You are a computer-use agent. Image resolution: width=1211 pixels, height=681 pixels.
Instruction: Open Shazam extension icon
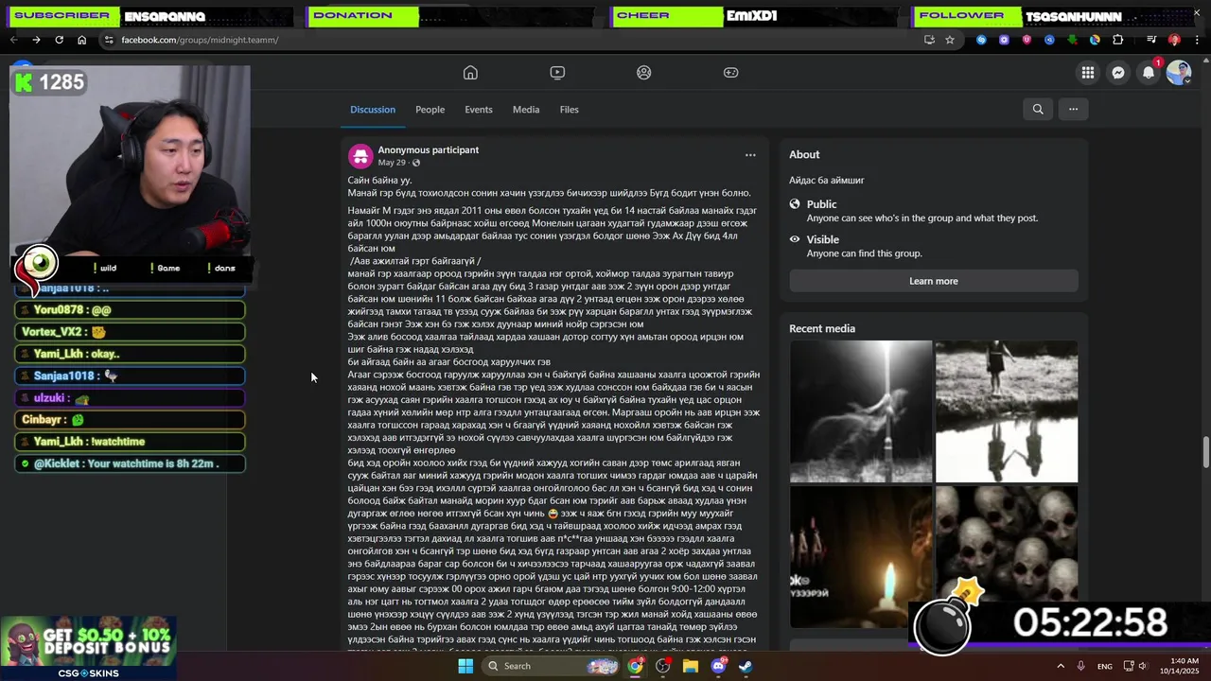coord(981,40)
